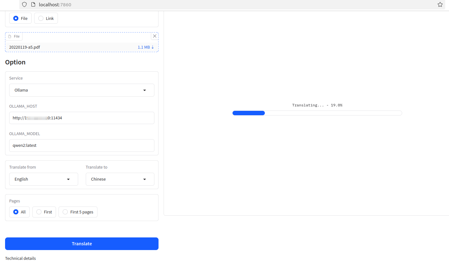Click the download arrow next to 1.1 MB
449x263 pixels.
tap(153, 47)
